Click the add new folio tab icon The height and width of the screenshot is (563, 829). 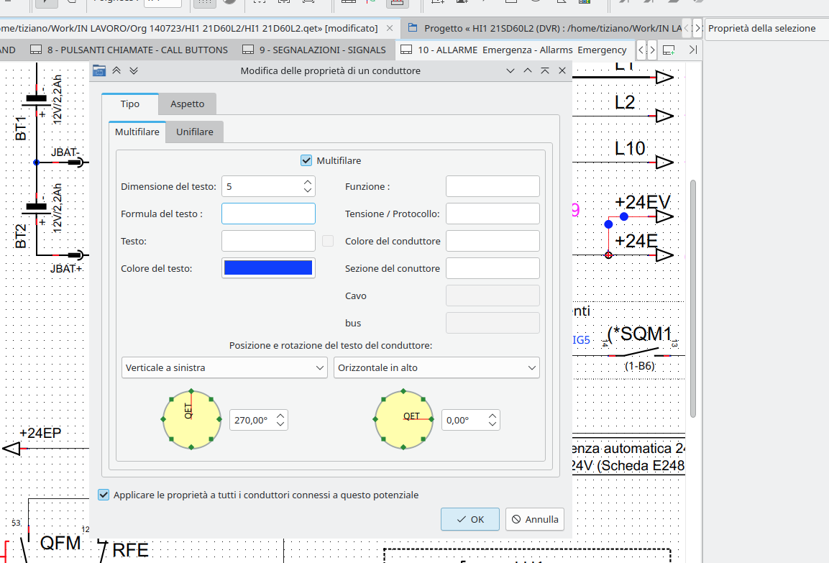tap(668, 50)
